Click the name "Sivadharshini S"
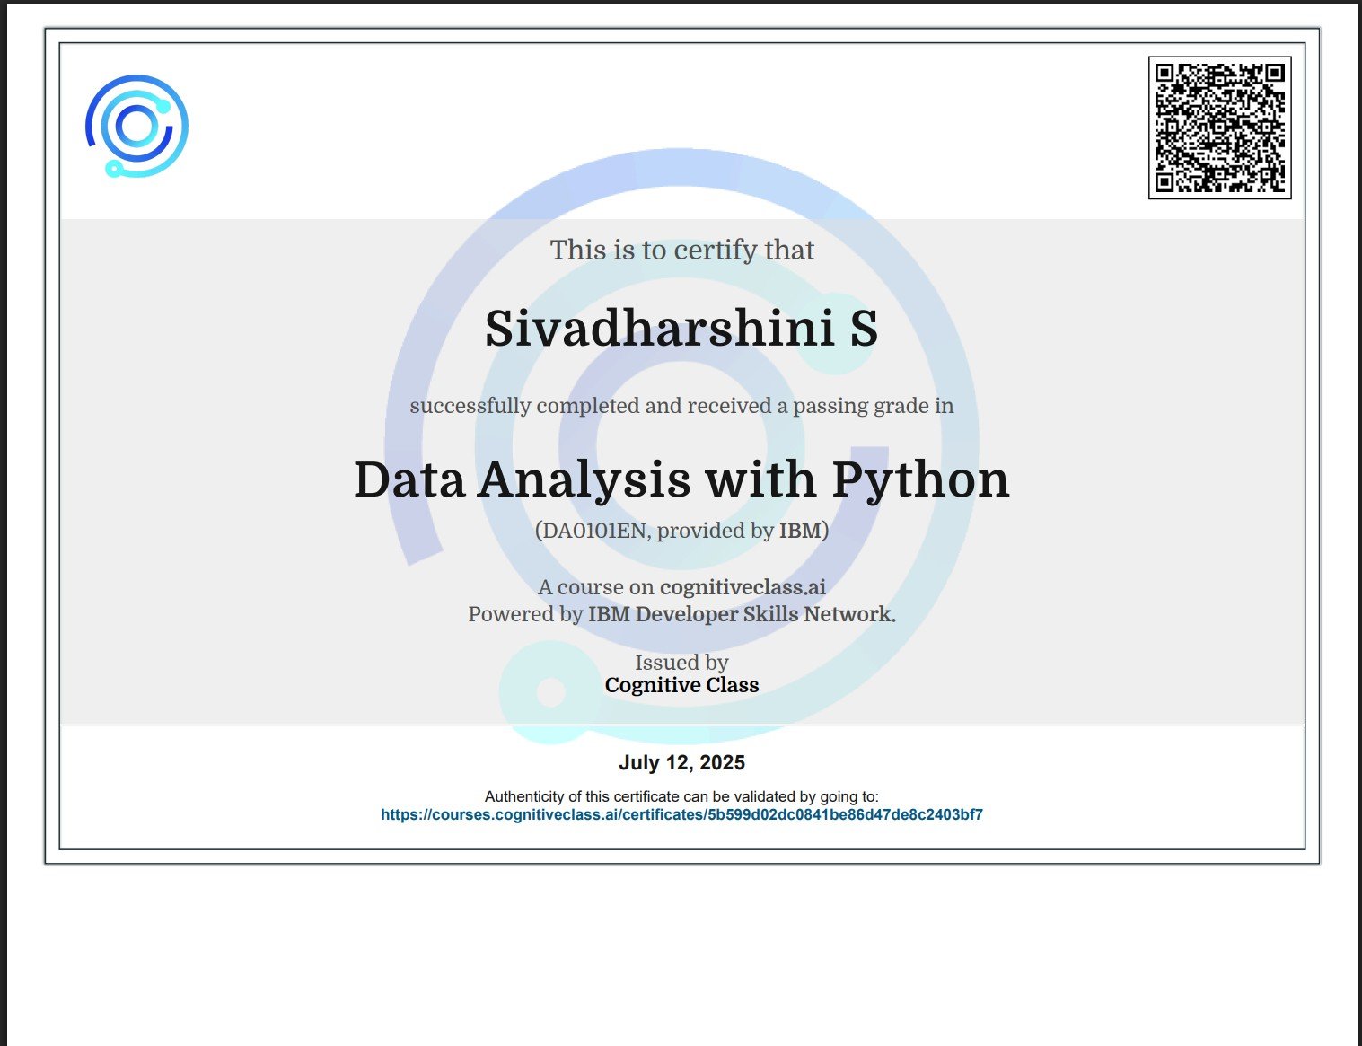Image resolution: width=1362 pixels, height=1046 pixels. click(681, 328)
